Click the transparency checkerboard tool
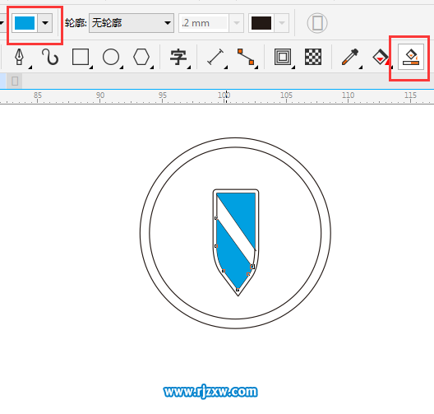This screenshot has width=434, height=414. 313,57
